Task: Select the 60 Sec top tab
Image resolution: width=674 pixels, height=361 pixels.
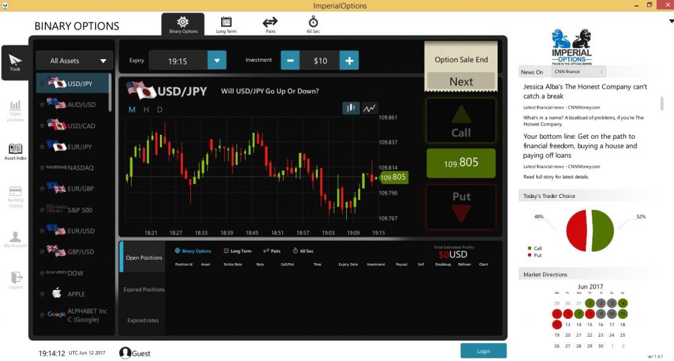Action: (x=313, y=24)
